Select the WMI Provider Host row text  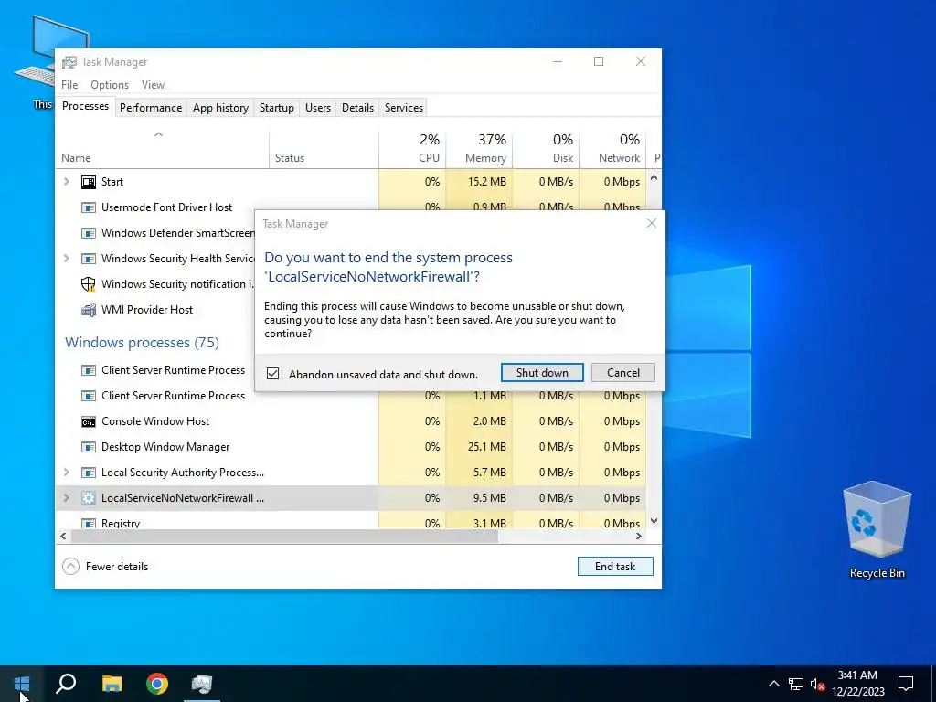pyautogui.click(x=147, y=310)
